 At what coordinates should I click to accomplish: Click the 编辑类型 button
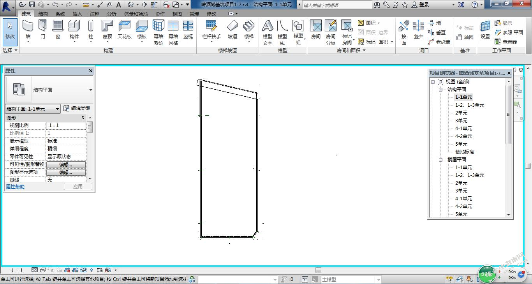76,108
